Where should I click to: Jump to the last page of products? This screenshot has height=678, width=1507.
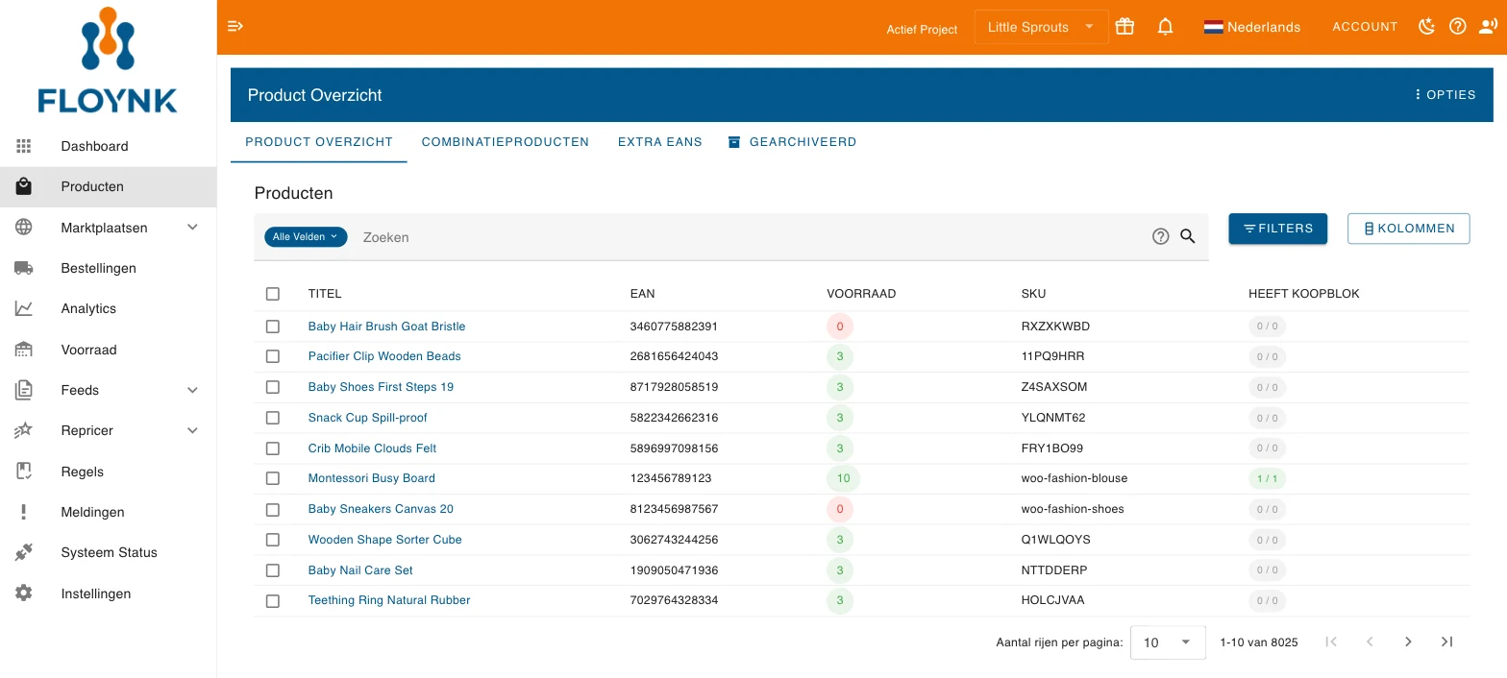pyautogui.click(x=1446, y=642)
